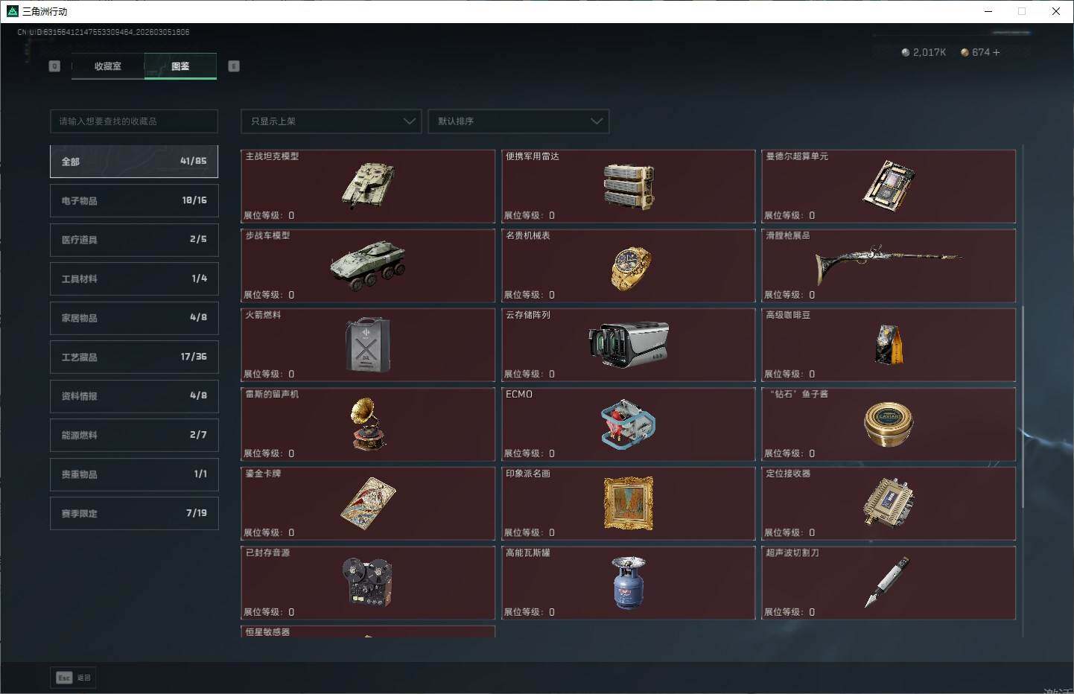Click the 雷斯的留声机 gramophone icon
This screenshot has height=694, width=1074.
pyautogui.click(x=368, y=424)
